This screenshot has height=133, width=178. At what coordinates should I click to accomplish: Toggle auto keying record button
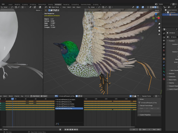[60, 129]
